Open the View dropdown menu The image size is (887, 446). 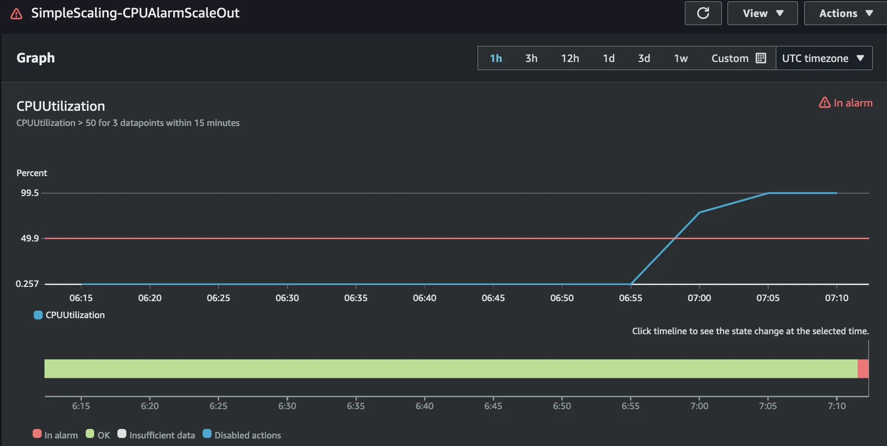click(x=763, y=13)
